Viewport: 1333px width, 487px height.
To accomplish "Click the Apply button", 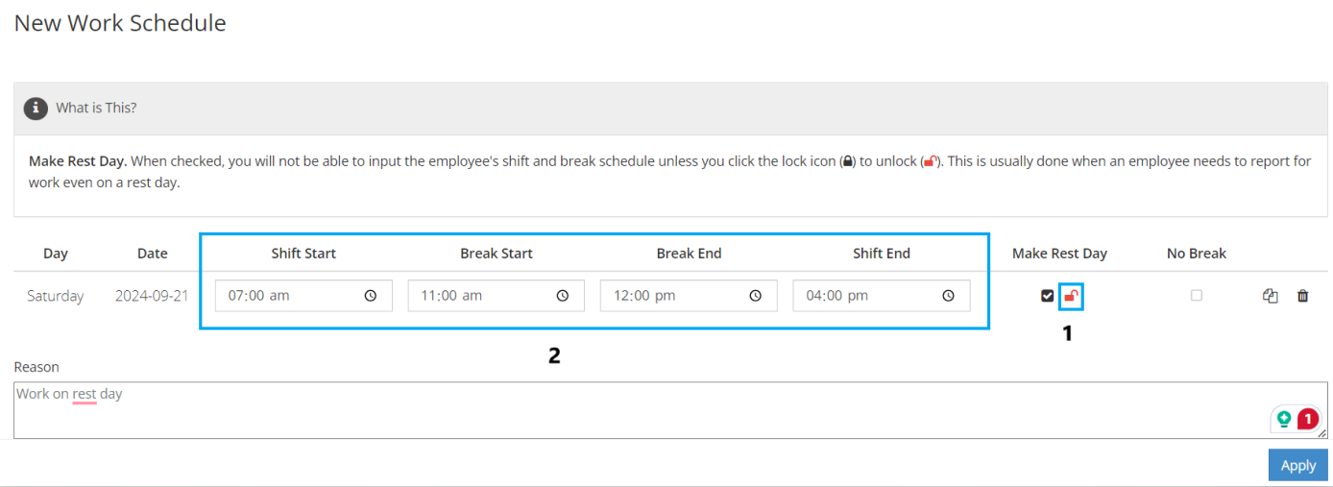I will [x=1298, y=465].
